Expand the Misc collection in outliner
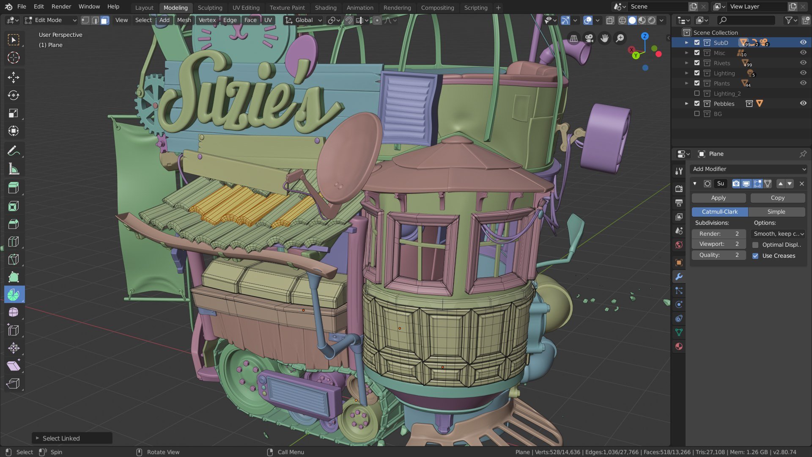The width and height of the screenshot is (812, 457). tap(686, 52)
